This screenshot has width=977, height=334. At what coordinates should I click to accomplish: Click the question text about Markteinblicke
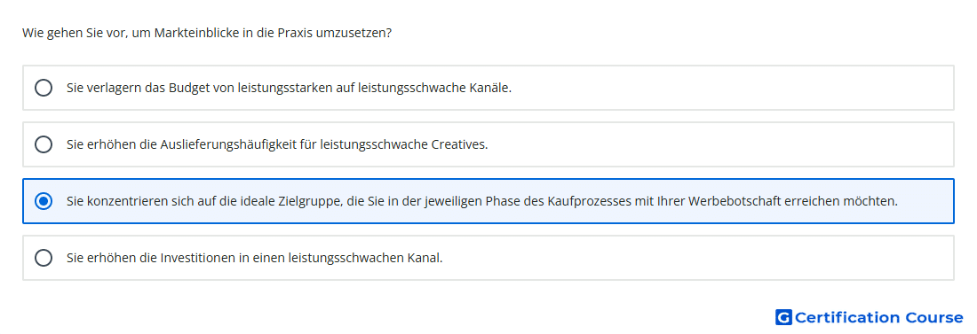point(207,32)
